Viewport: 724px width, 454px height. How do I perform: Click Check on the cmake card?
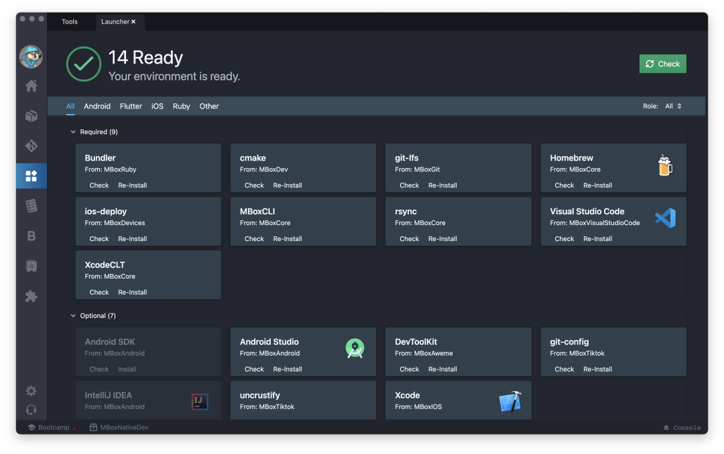tap(254, 185)
